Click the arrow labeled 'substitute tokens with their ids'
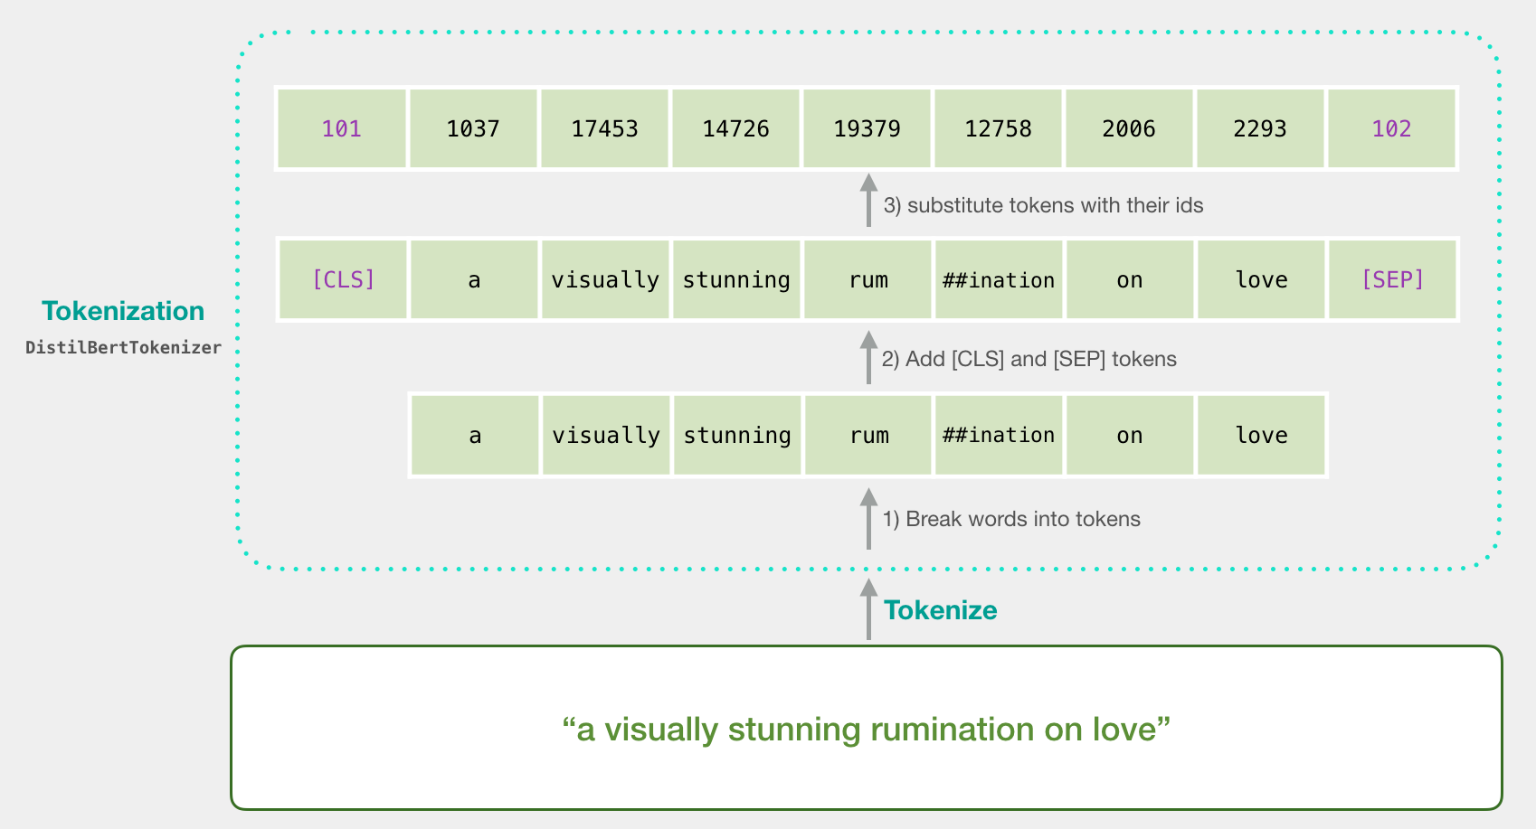The image size is (1536, 829). tap(868, 195)
